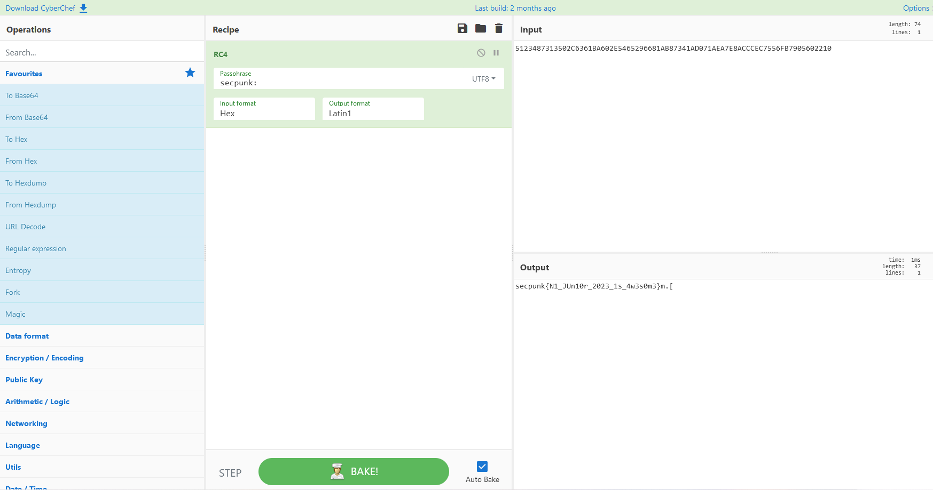Click the Save recipe icon
The image size is (933, 490).
pyautogui.click(x=462, y=29)
